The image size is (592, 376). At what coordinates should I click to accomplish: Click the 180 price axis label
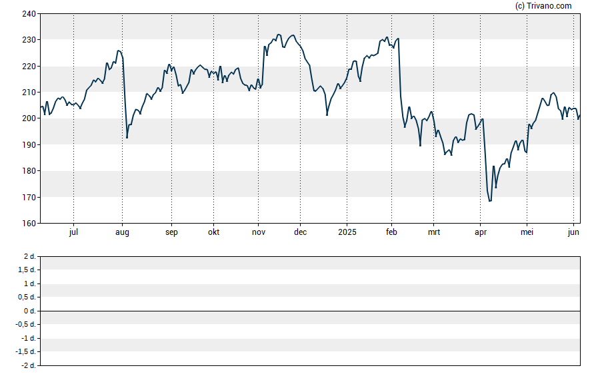tap(29, 170)
